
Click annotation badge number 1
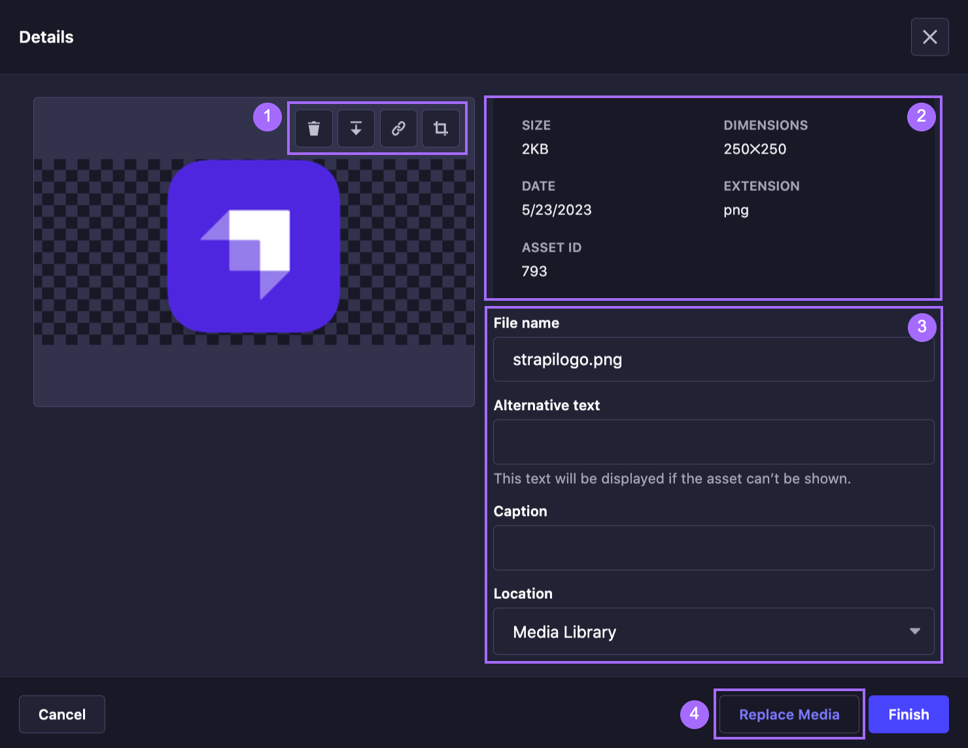[268, 116]
